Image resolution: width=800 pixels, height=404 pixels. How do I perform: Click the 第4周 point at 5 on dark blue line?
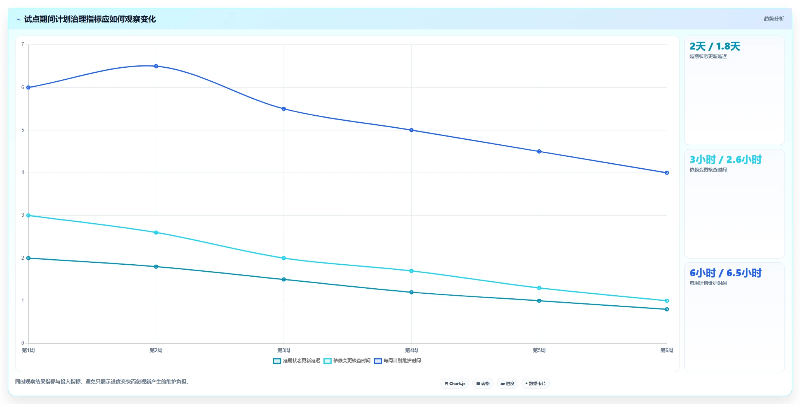(x=411, y=130)
